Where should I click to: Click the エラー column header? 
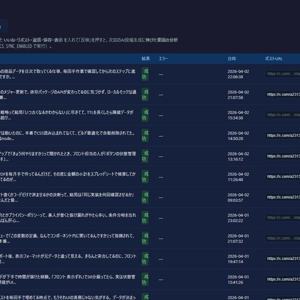pos(163,59)
